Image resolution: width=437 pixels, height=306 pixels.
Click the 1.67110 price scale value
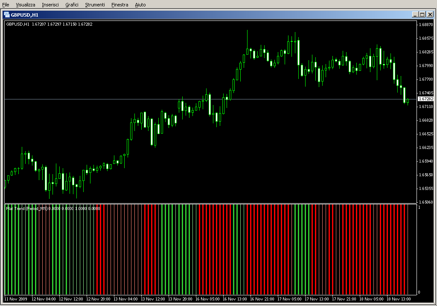pos(426,106)
